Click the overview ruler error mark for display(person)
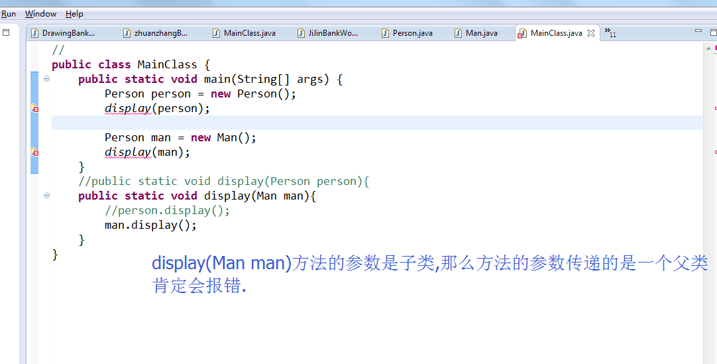 click(715, 108)
